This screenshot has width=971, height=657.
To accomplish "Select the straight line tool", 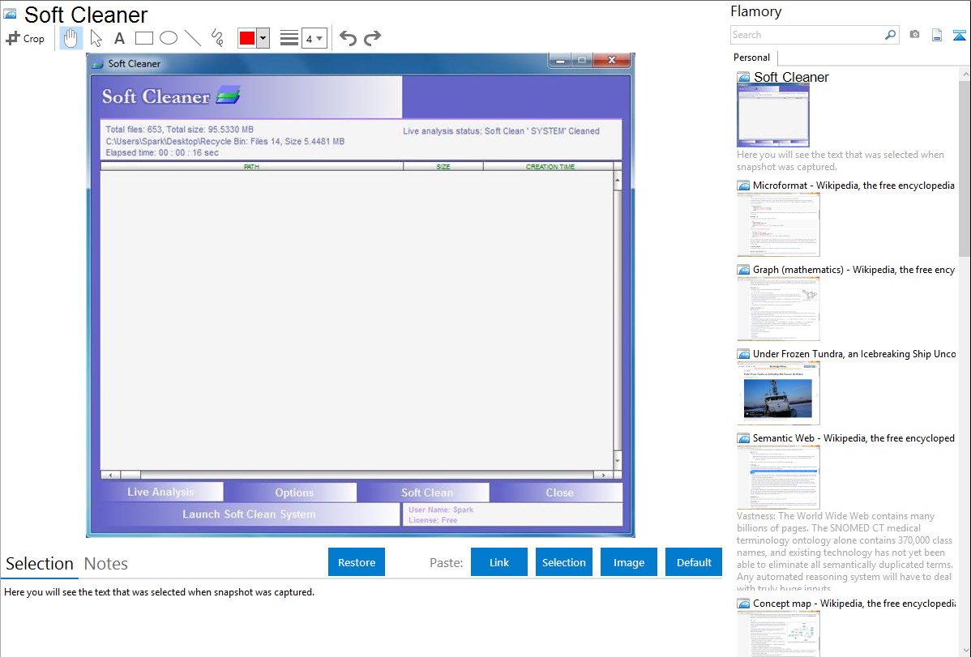I will point(193,38).
